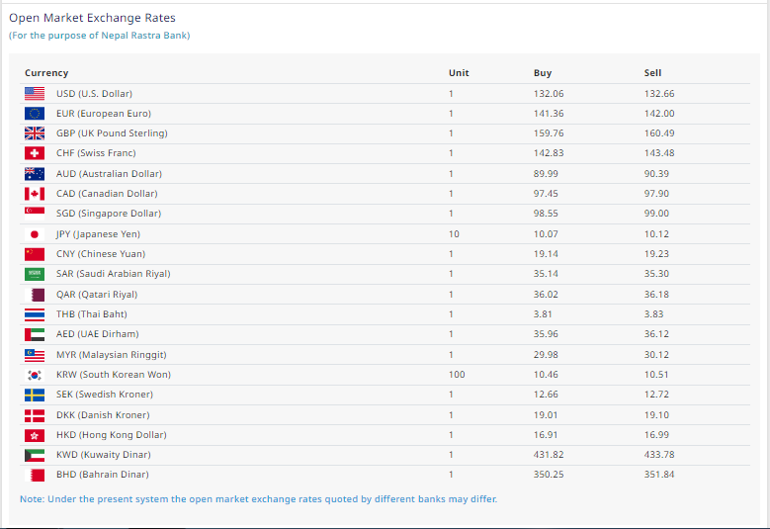Select the Open Market Exchange Rates heading
Image resolution: width=770 pixels, height=529 pixels.
click(x=93, y=18)
